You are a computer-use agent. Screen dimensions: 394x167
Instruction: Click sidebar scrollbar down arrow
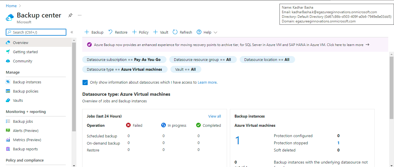tap(74, 165)
